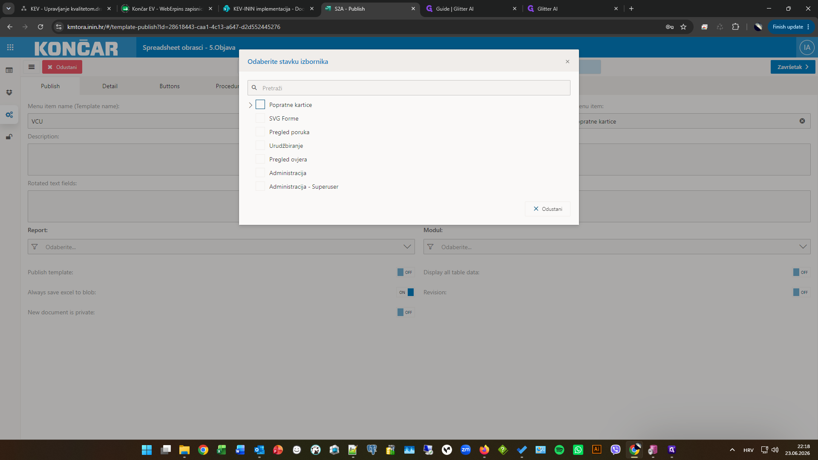This screenshot has height=460, width=818.
Task: Open the Modul dropdown
Action: 617,247
